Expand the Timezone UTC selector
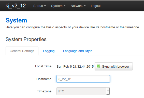 pyautogui.click(x=83, y=91)
